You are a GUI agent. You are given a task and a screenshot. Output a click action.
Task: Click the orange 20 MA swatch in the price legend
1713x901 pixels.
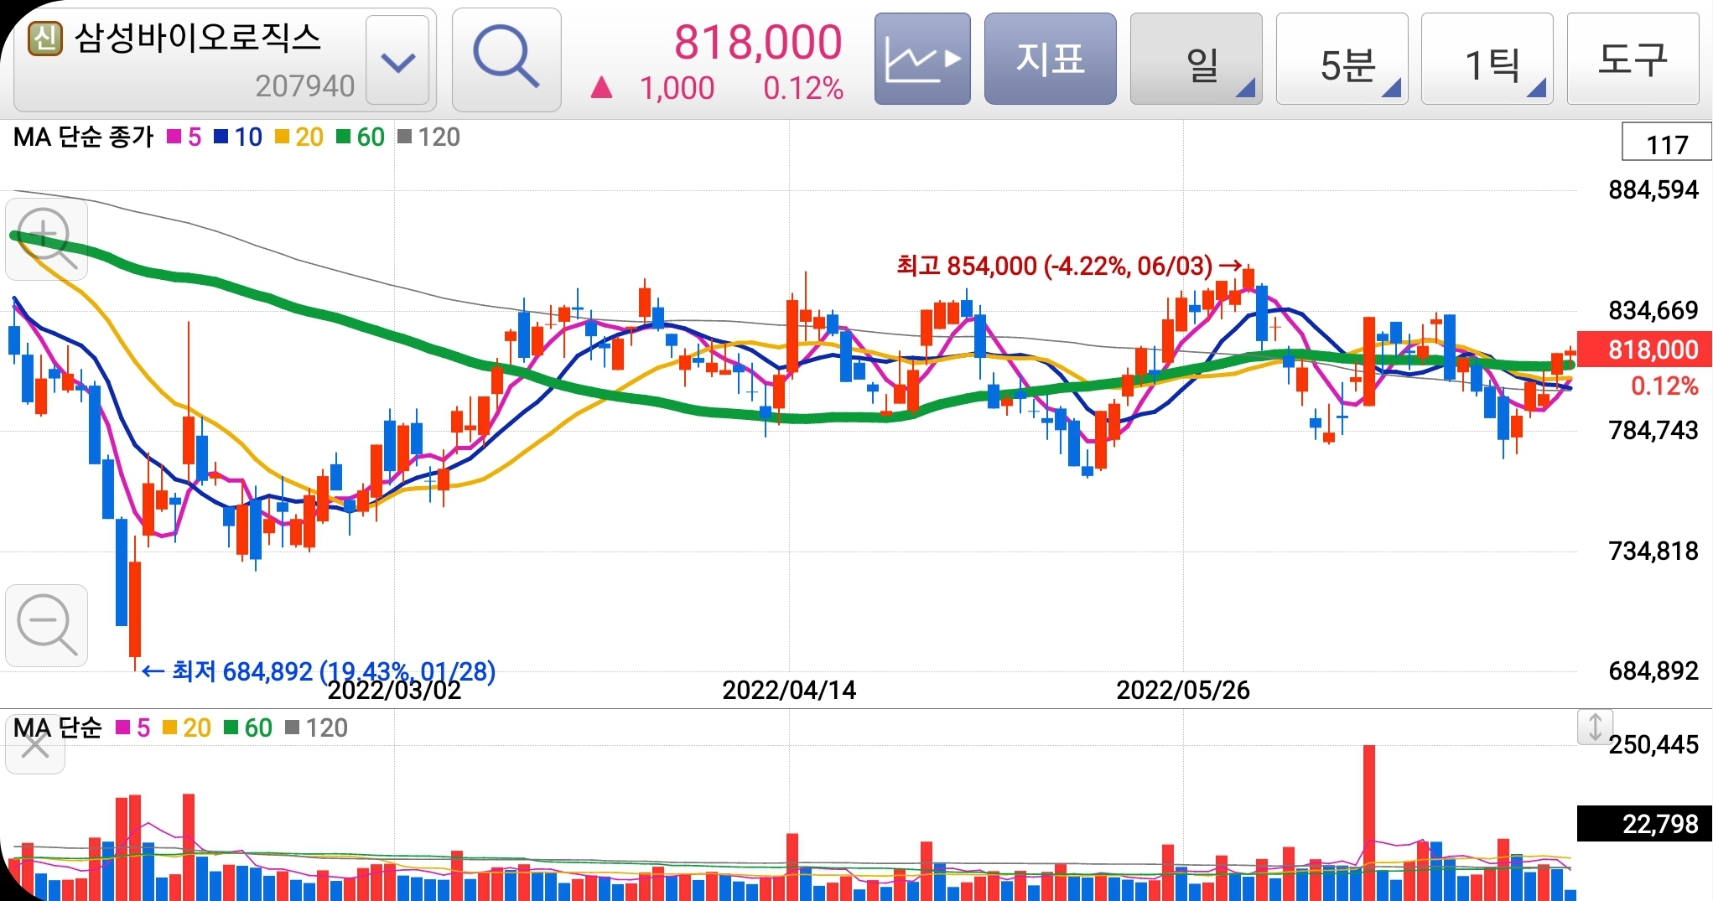coord(283,137)
